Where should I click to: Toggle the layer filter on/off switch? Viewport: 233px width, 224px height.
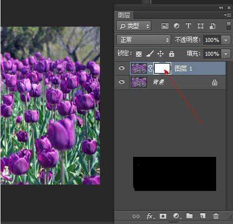point(229,26)
